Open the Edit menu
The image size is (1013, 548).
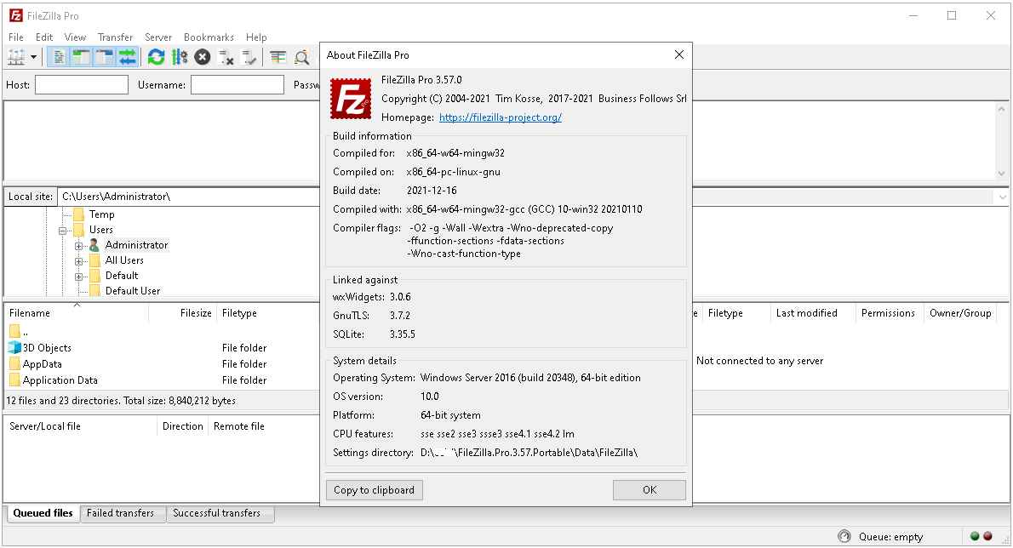pos(44,37)
